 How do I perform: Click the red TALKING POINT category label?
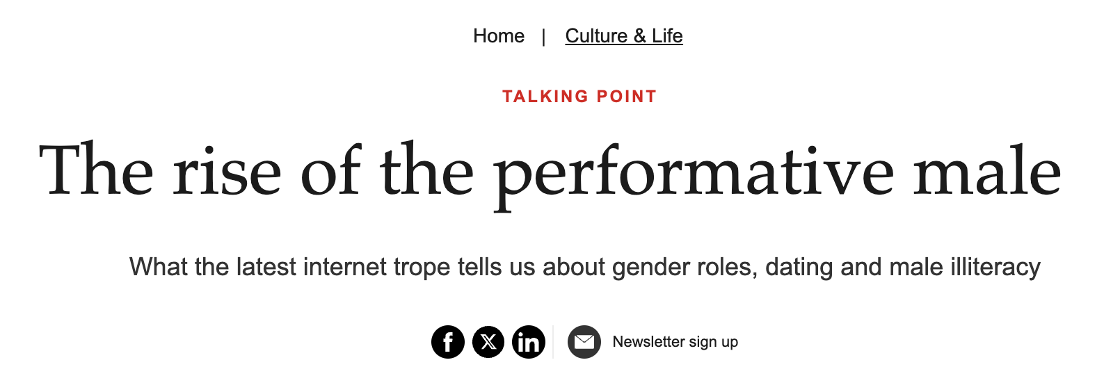[x=579, y=97]
